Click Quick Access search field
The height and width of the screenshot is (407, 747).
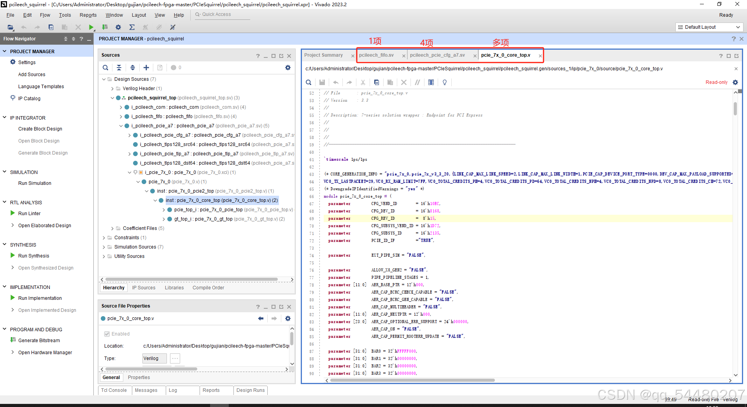point(223,15)
